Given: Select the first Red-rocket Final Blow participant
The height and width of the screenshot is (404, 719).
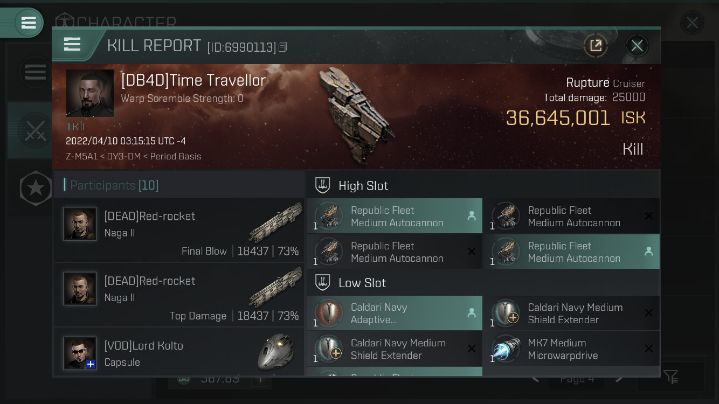Looking at the screenshot, I should tap(179, 230).
